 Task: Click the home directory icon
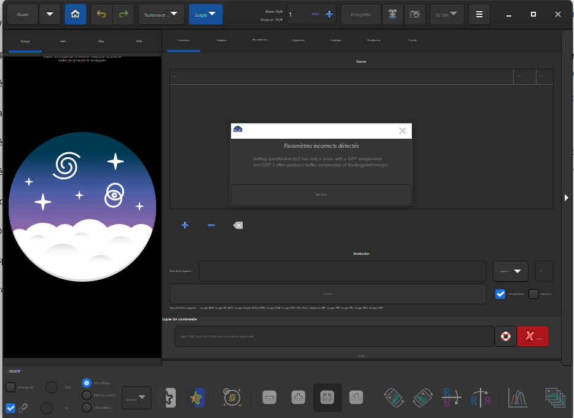pyautogui.click(x=75, y=14)
